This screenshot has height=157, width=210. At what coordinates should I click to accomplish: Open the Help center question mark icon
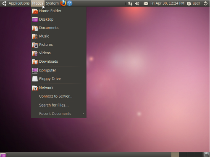(x=70, y=3)
